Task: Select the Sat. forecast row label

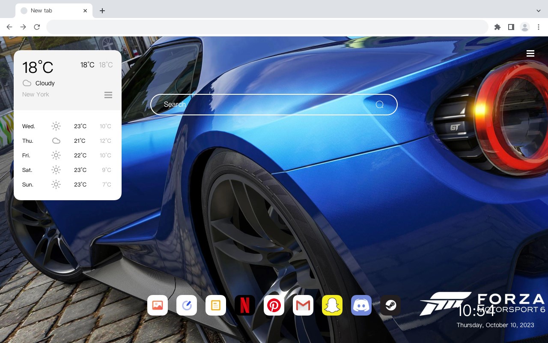Action: (x=27, y=170)
